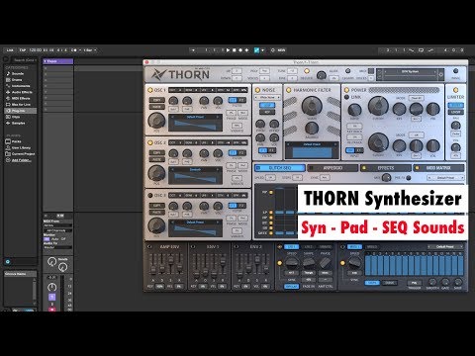Toggle the Harmonic Filter power LED
The height and width of the screenshot is (356, 475).
point(289,90)
